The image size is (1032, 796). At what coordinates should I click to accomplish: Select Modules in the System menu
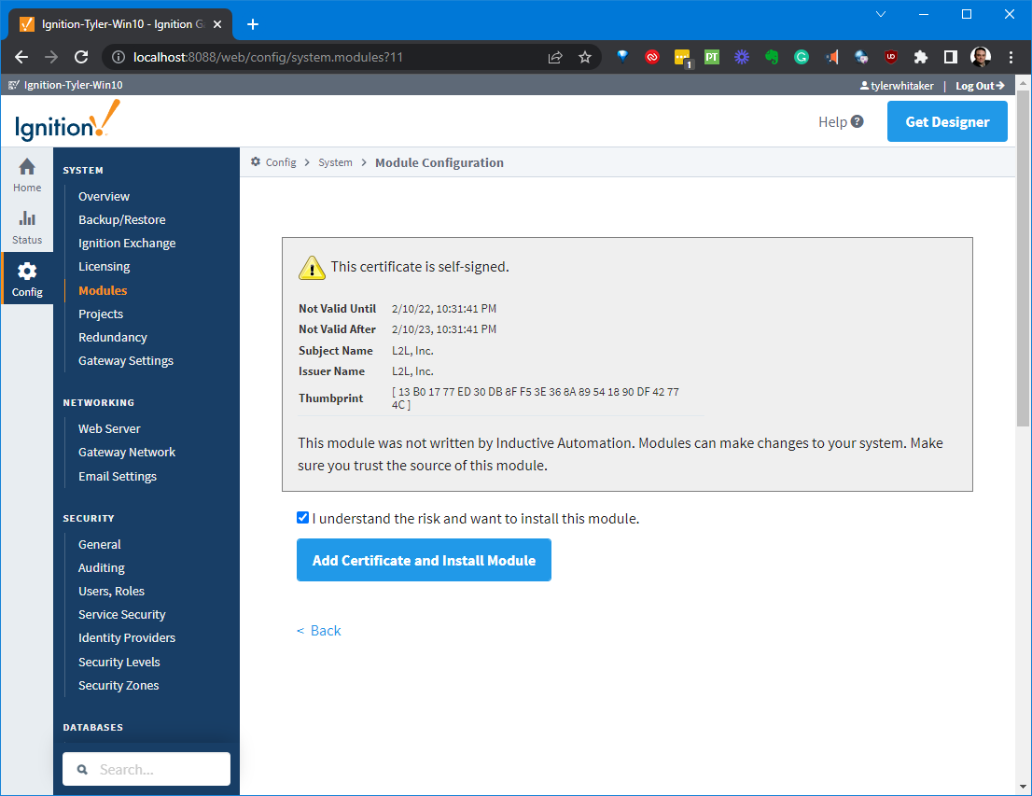point(103,290)
